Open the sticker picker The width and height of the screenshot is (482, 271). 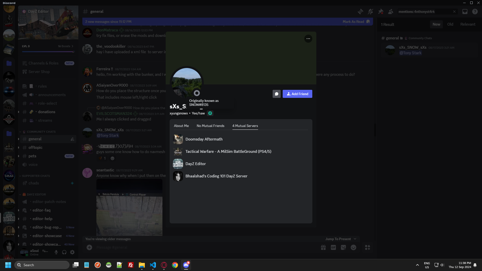click(x=343, y=247)
